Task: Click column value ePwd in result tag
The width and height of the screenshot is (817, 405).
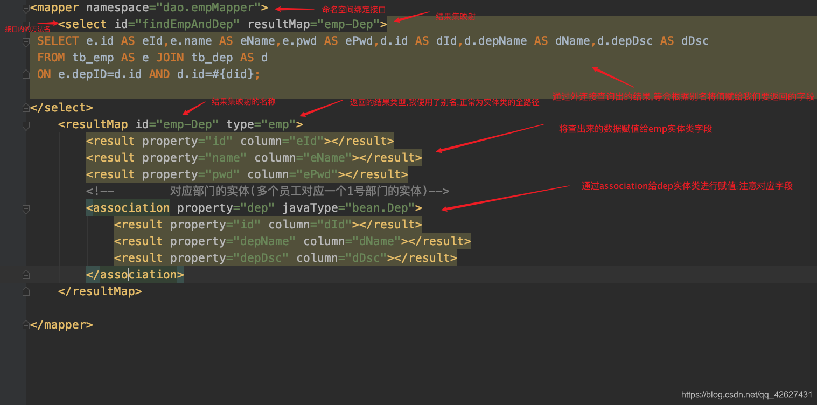Action: 317,174
